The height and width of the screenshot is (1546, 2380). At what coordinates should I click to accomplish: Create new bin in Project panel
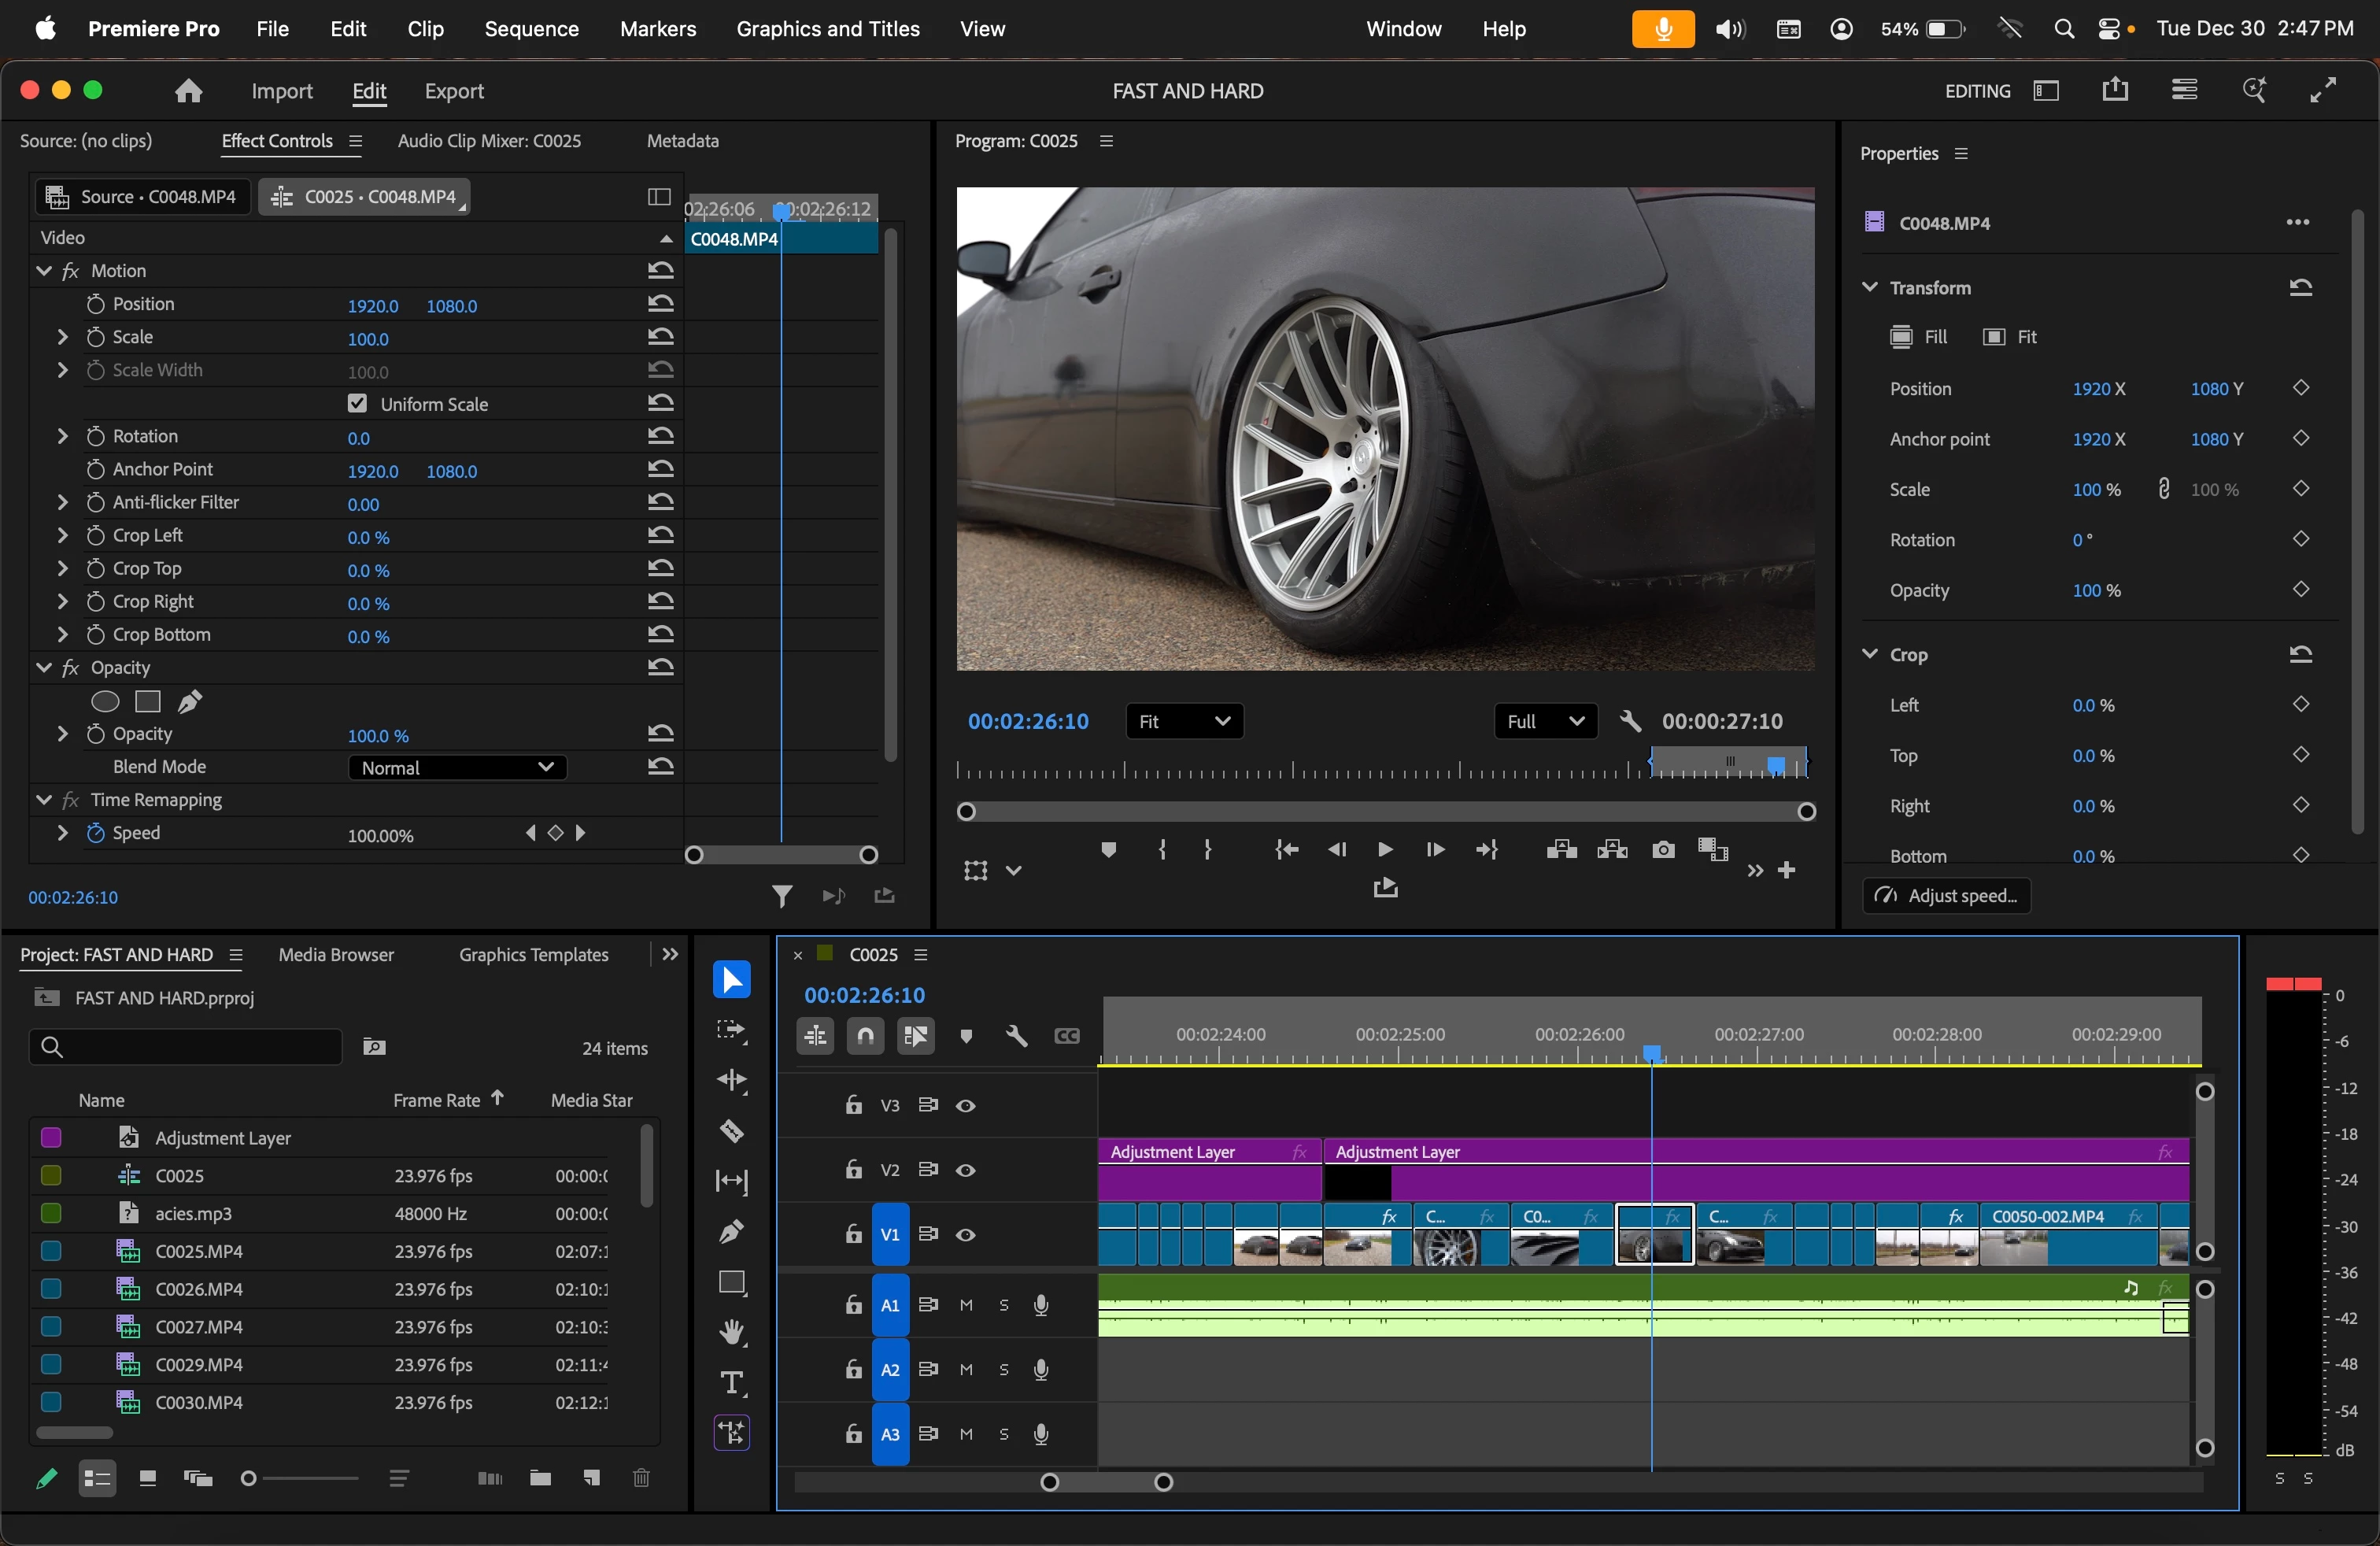[x=540, y=1478]
